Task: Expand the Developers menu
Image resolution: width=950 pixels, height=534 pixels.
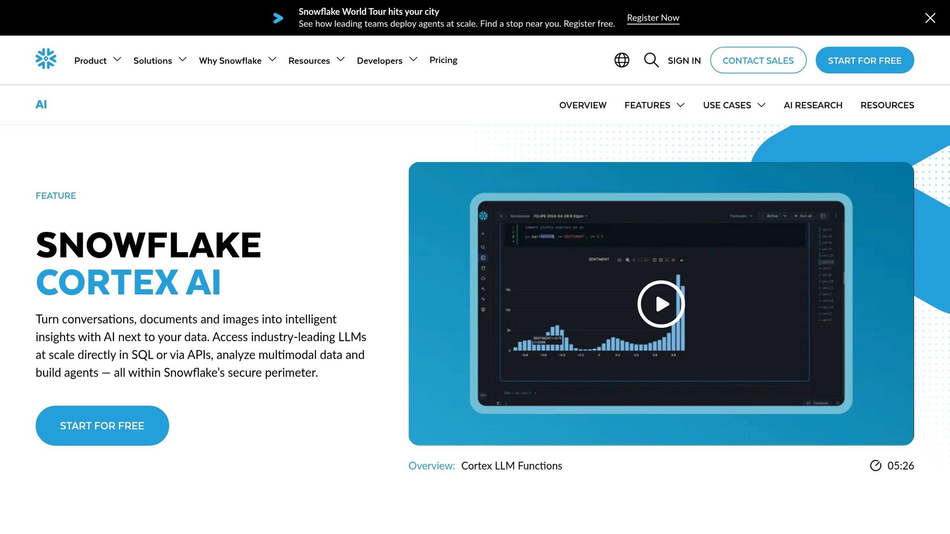Action: tap(387, 60)
